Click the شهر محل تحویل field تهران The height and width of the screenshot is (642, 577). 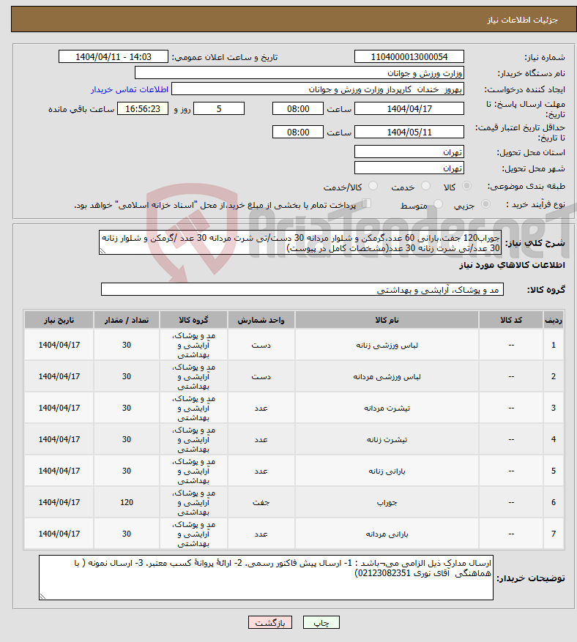409,168
